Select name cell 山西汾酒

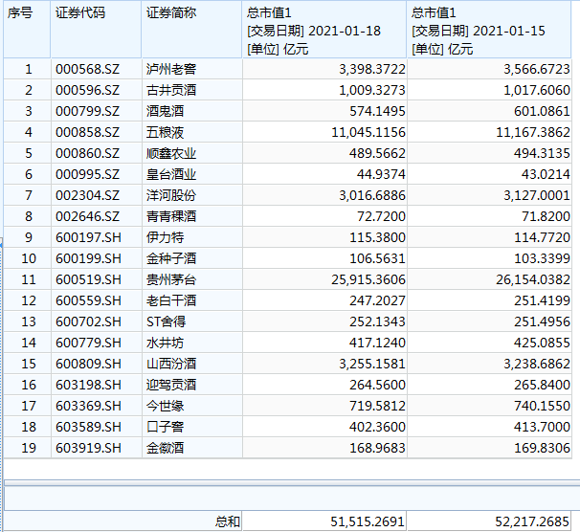tap(192, 365)
